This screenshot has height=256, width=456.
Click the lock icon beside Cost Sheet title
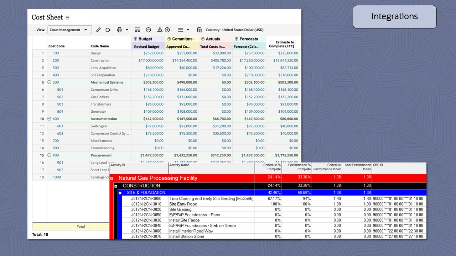(68, 17)
